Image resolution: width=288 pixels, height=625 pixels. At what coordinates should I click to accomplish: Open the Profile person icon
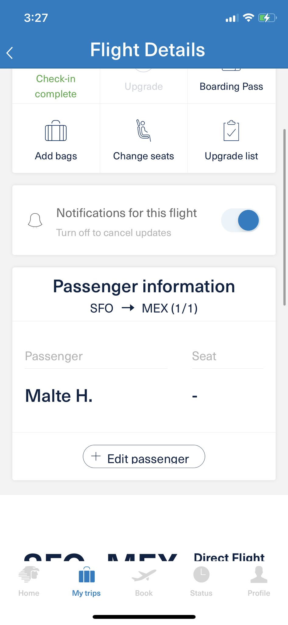[x=259, y=574]
